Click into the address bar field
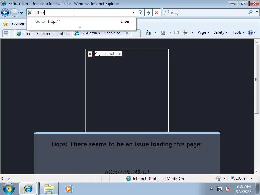This screenshot has height=195, width=260. pos(81,12)
